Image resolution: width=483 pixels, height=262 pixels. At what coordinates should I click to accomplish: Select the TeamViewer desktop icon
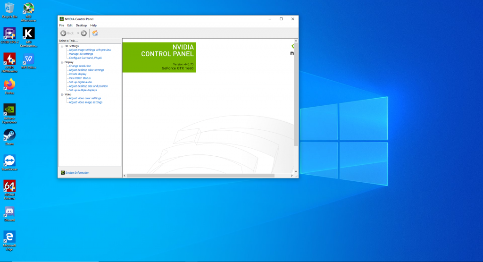[x=9, y=163]
